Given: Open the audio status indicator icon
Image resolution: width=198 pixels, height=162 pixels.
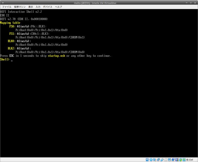Looking at the screenshot, I should point(154,160).
